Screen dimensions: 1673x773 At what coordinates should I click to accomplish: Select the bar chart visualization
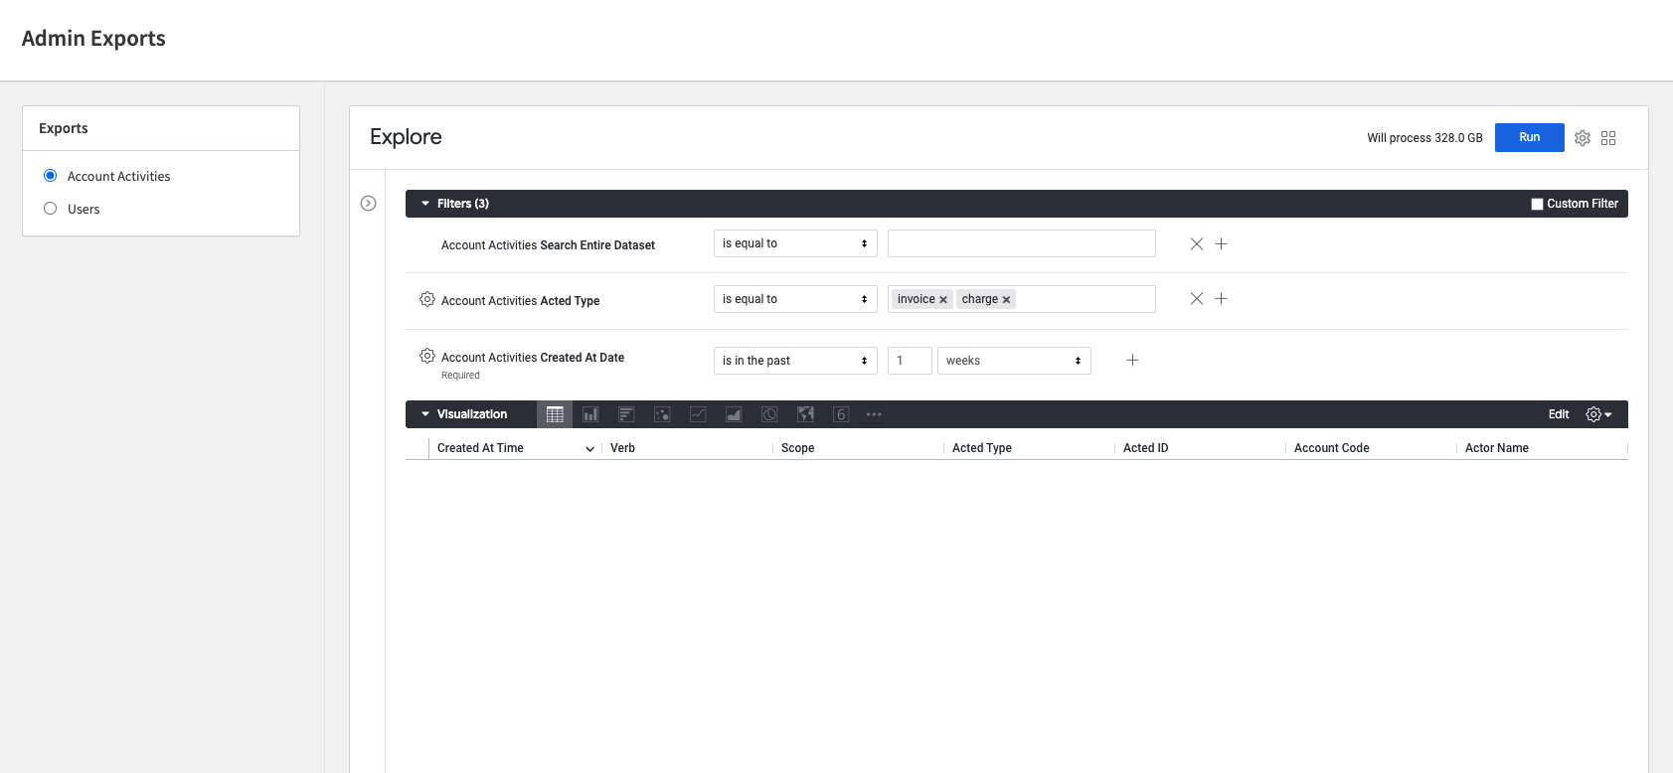pos(626,414)
